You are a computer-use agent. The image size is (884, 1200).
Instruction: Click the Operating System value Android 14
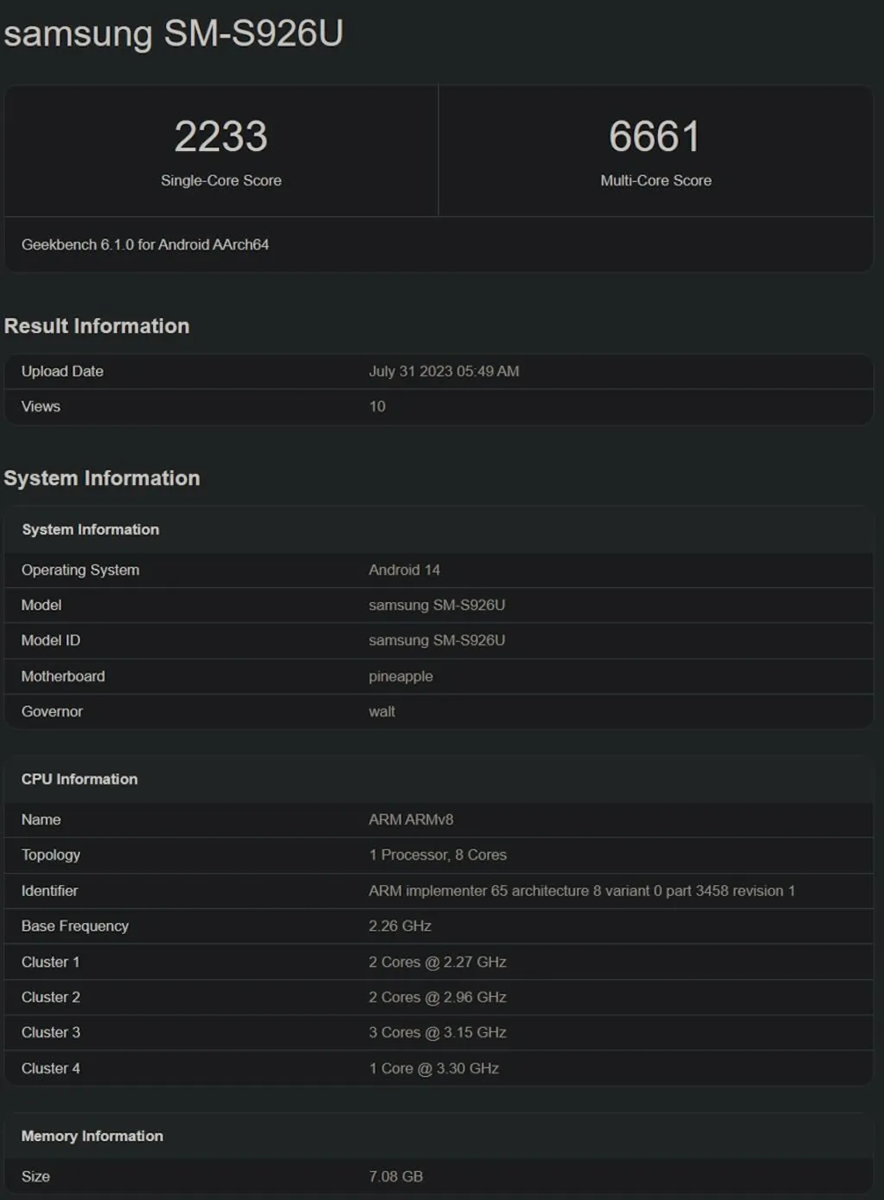[404, 570]
